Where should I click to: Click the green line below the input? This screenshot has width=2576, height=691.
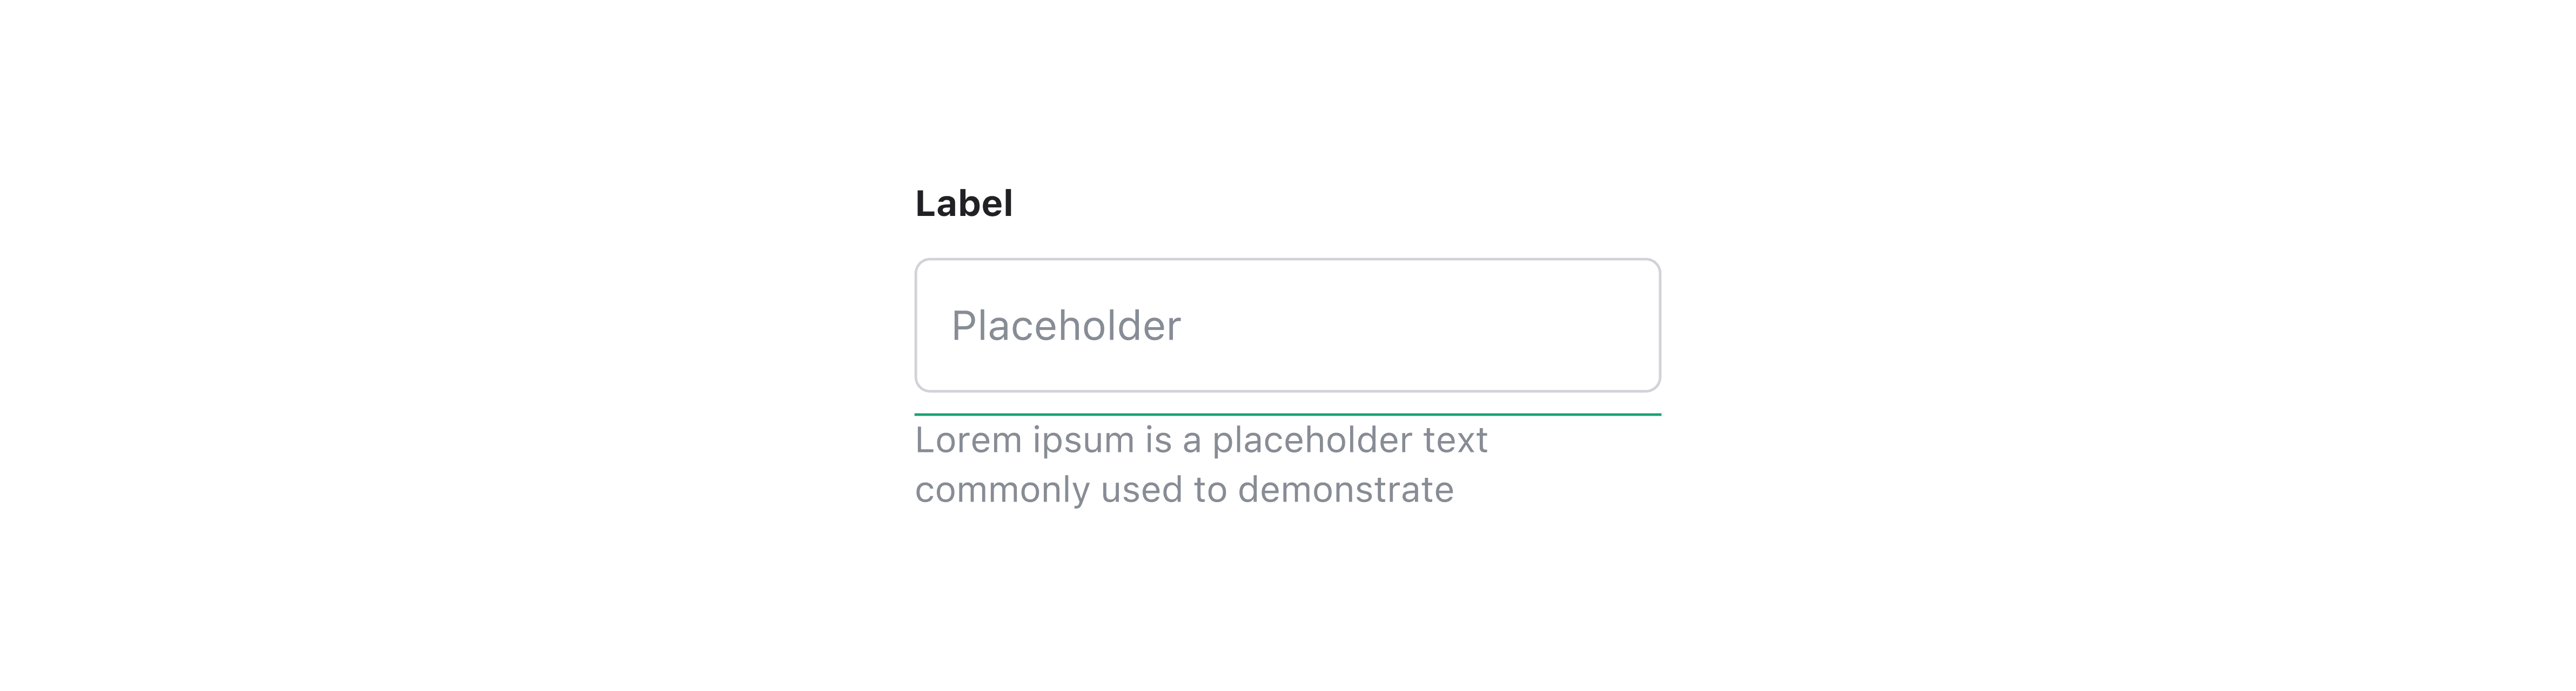pos(1287,414)
